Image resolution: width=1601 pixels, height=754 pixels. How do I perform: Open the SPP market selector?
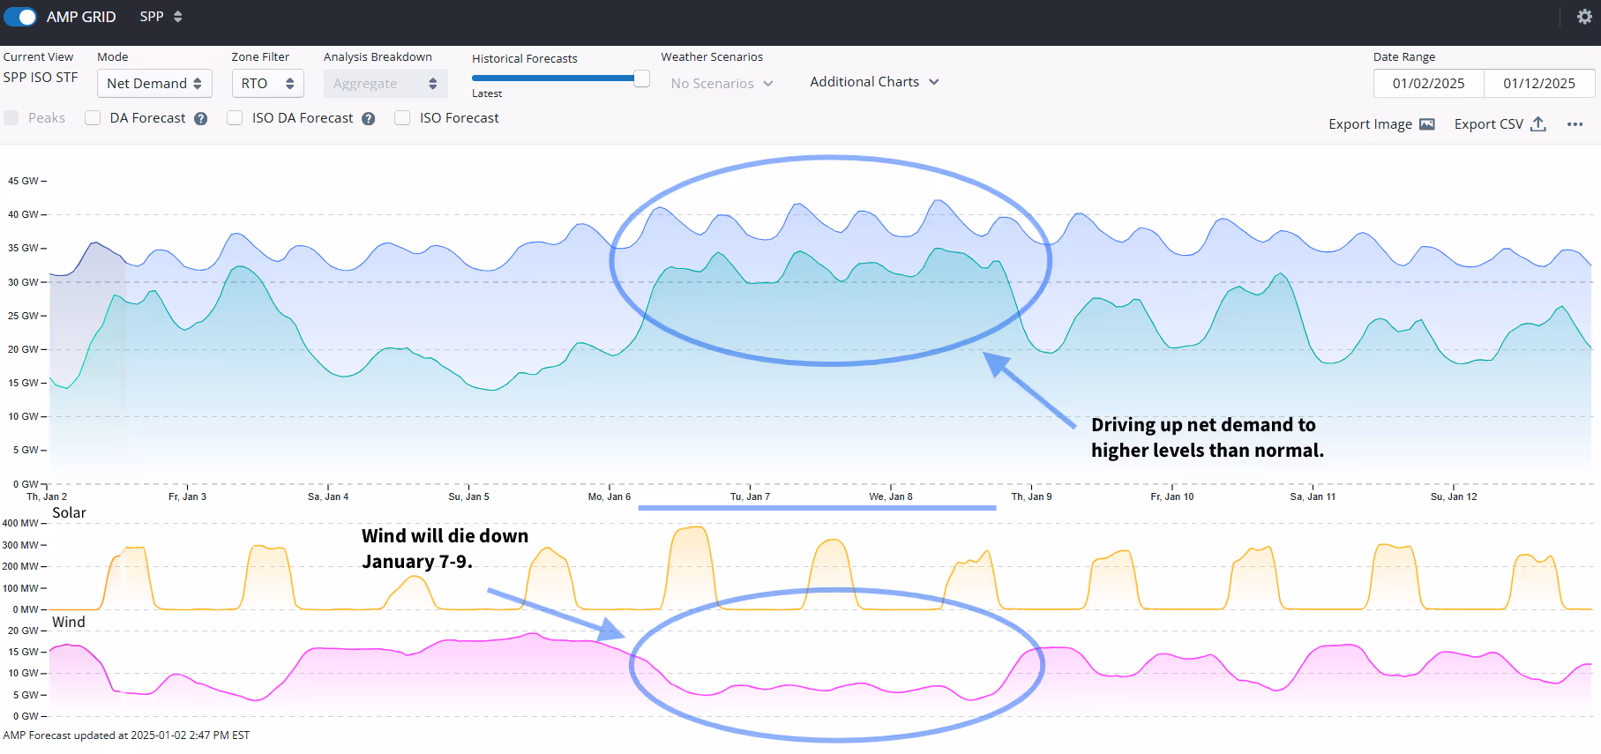[161, 17]
